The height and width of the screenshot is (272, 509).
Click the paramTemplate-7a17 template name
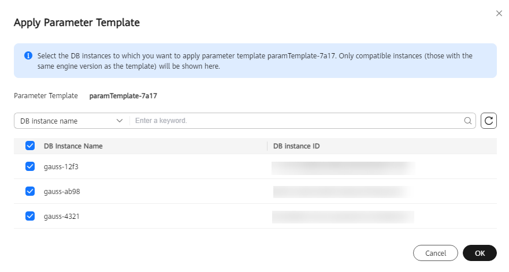[123, 96]
